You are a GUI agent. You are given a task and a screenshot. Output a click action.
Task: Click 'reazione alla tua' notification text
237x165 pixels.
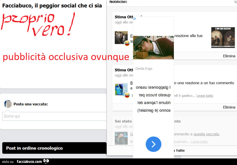(x=188, y=36)
